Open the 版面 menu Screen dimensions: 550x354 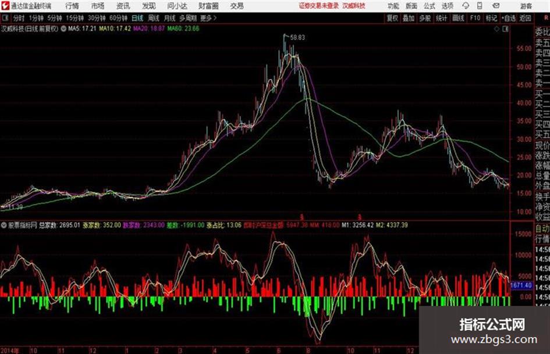pos(411,6)
